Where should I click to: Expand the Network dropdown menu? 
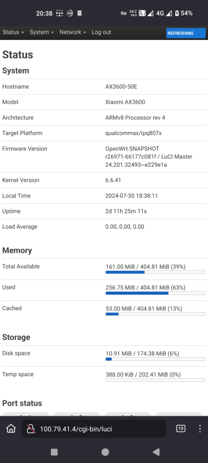[73, 32]
